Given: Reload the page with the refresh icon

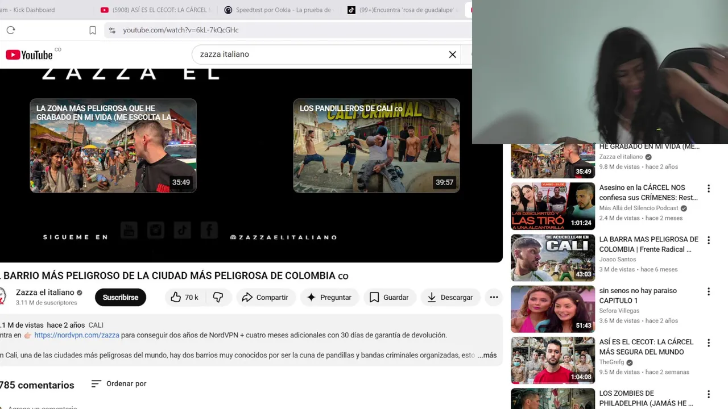Looking at the screenshot, I should [11, 30].
